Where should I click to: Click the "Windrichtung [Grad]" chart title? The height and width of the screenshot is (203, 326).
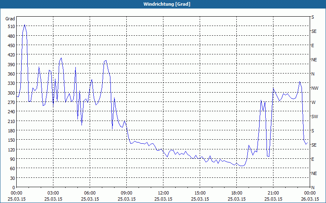click(167, 4)
